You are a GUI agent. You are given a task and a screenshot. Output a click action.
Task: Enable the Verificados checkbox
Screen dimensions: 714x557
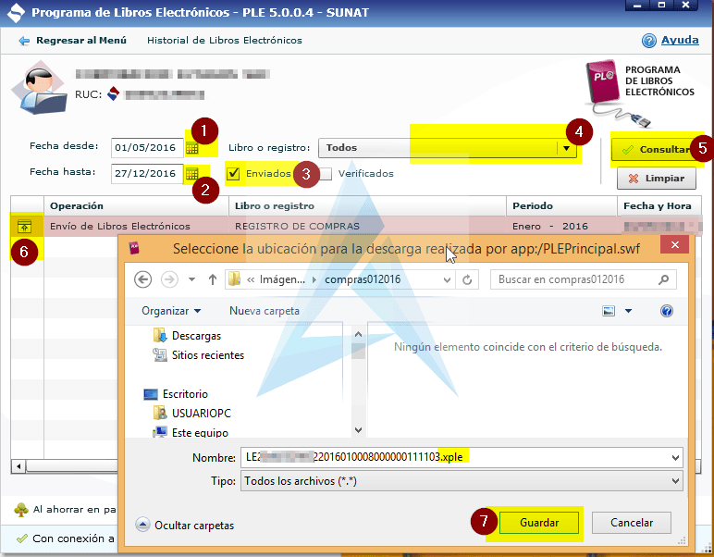[326, 173]
